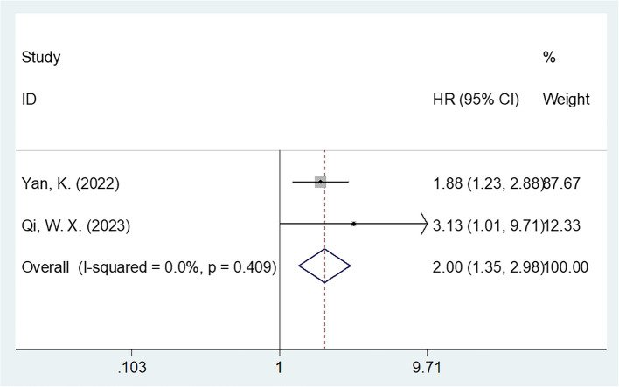Viewport: 619px width, 387px height.
Task: Click the total weight value 100.00
Action: (566, 265)
